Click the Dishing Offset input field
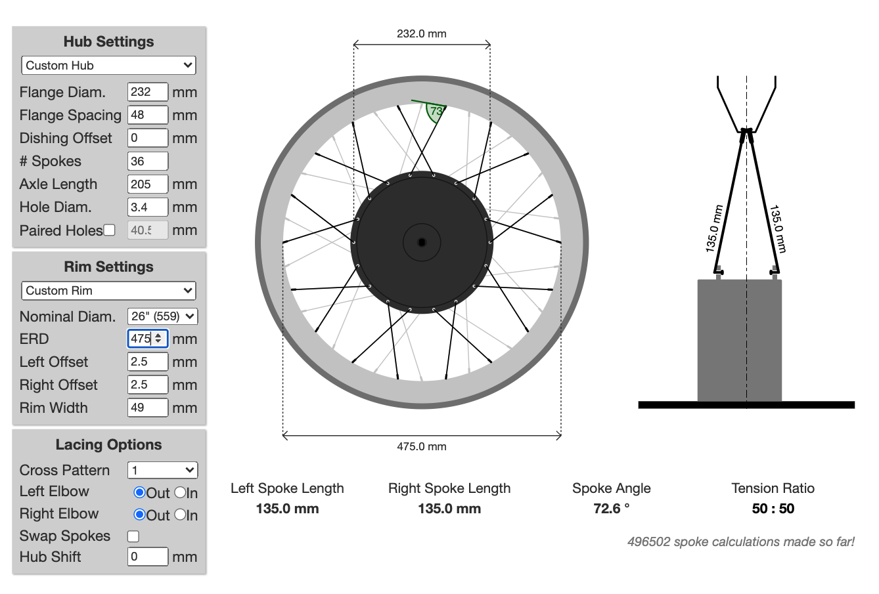Viewport: 879px width, 594px height. (x=148, y=138)
